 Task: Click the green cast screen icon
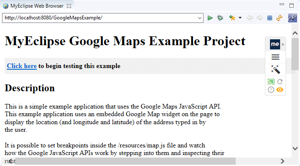pos(271,82)
